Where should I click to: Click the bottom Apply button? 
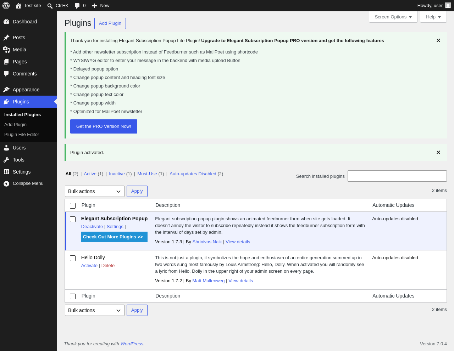coord(137,310)
